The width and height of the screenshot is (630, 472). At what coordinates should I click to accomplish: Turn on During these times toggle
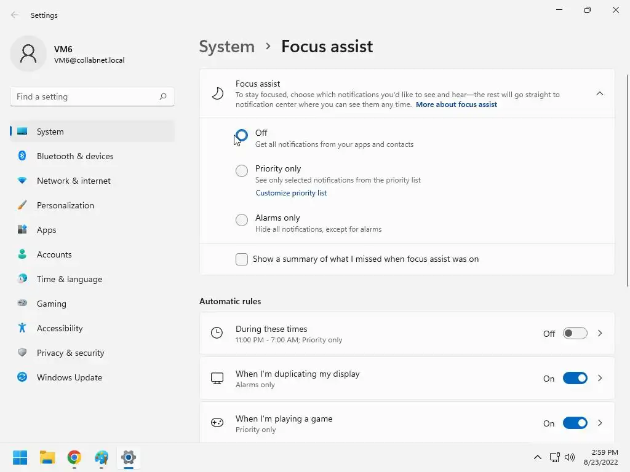click(575, 334)
